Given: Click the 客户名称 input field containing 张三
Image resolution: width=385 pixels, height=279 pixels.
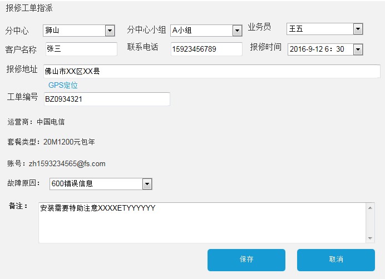Looking at the screenshot, I should point(81,49).
